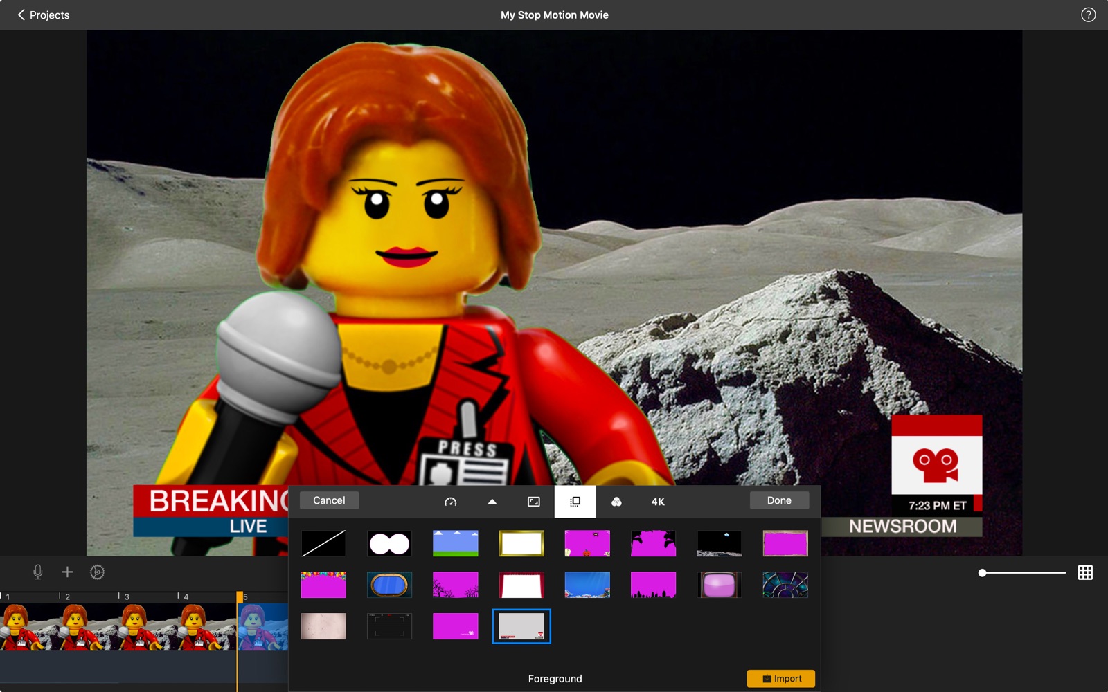Open the color filter circles tab

click(616, 502)
